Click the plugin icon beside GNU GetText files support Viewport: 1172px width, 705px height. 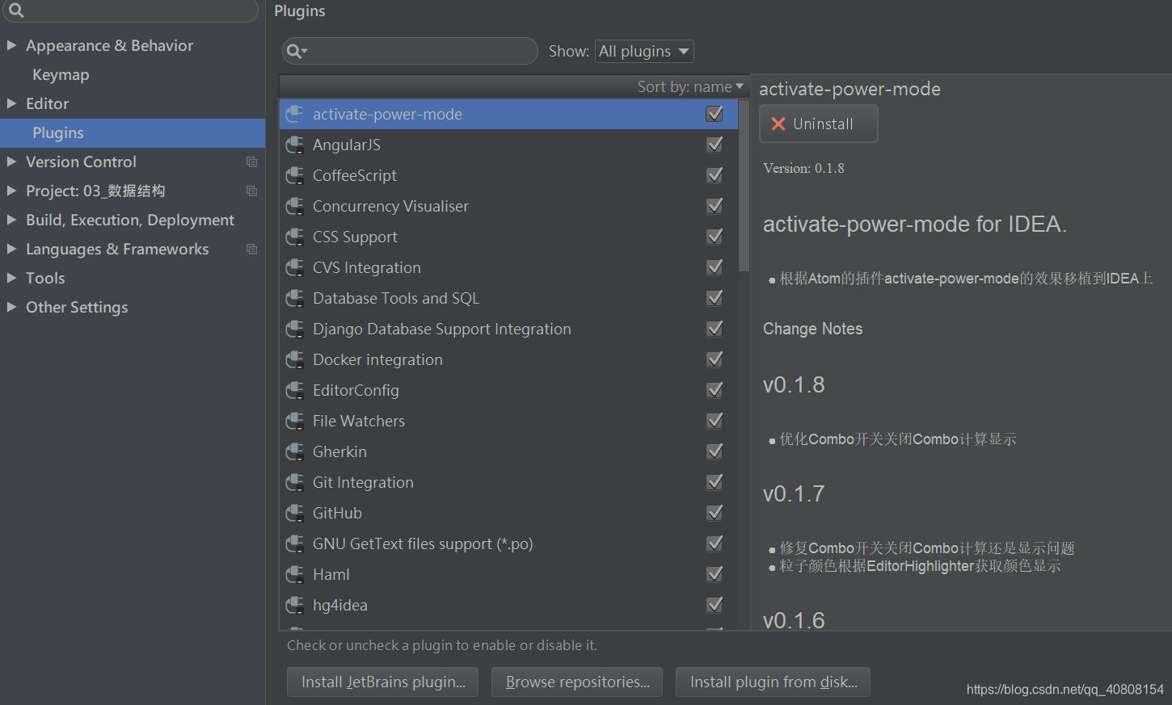coord(295,543)
